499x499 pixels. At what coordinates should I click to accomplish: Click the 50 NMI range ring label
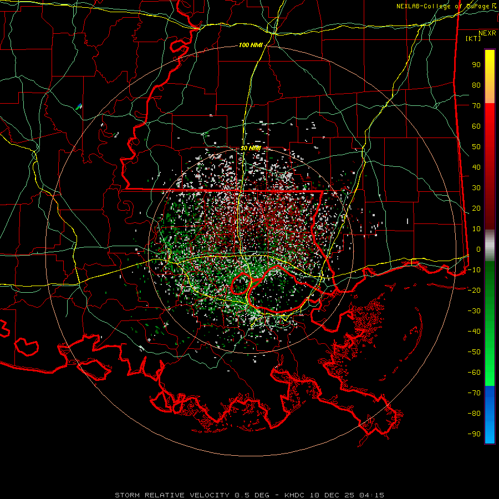[251, 148]
